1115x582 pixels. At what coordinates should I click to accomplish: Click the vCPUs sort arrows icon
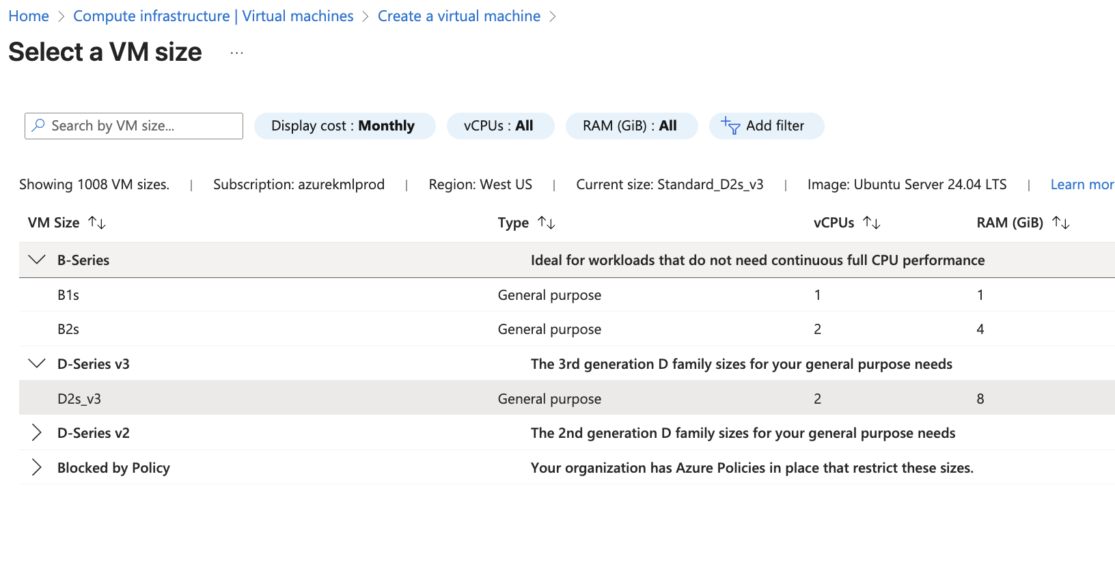point(872,223)
